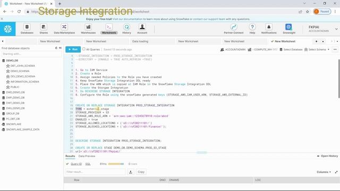This screenshot has height=191, width=340.
Task: Switch to the Data Preview tab
Action: (x=87, y=156)
